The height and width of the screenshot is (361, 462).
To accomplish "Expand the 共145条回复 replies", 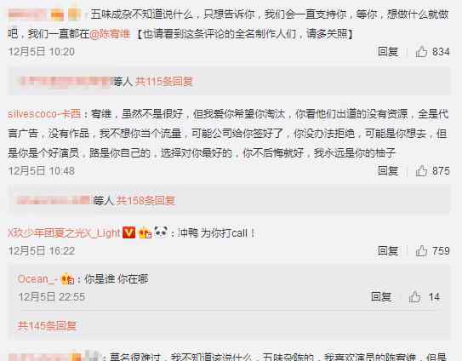I will pos(47,325).
